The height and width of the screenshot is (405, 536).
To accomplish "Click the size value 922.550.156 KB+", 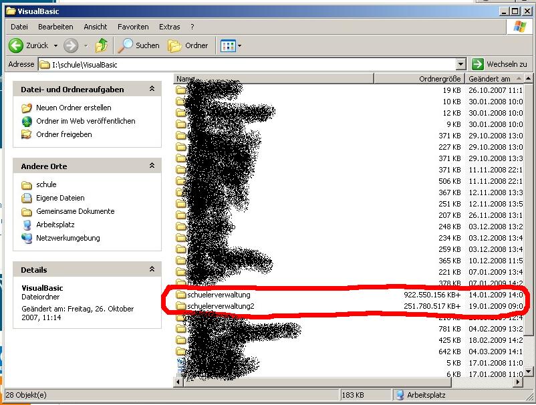I will 432,295.
